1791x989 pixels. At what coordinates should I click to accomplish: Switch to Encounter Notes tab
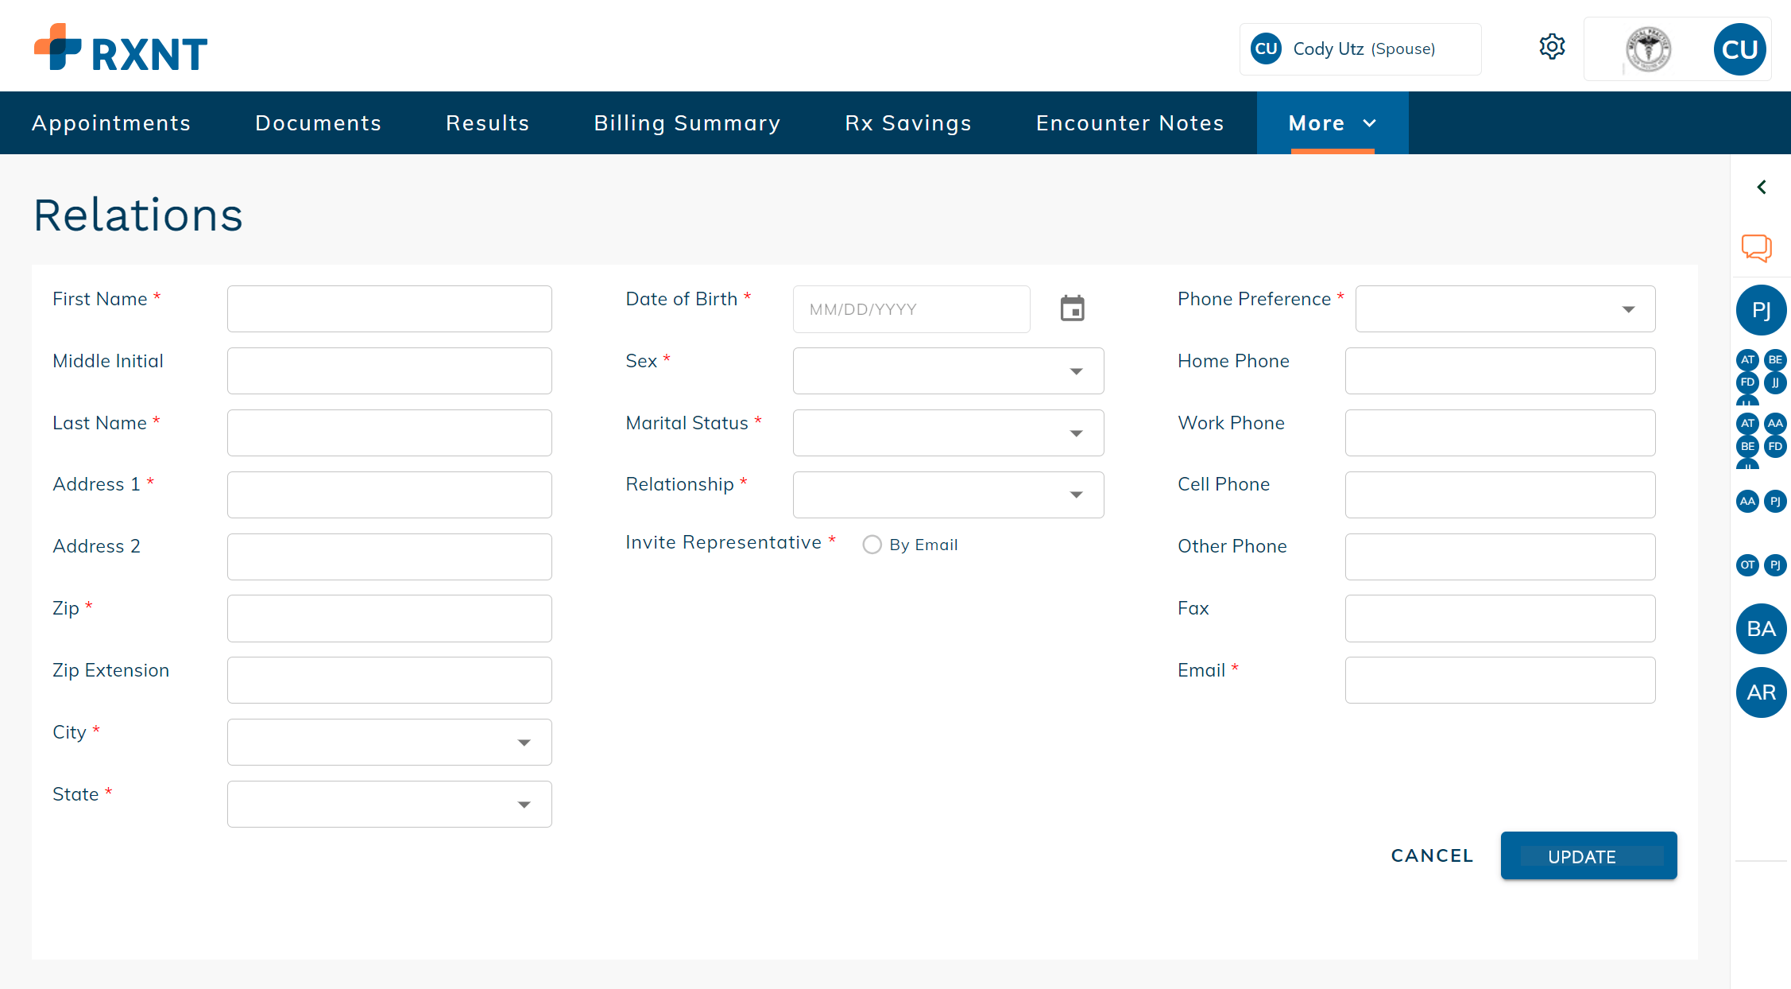1129,123
